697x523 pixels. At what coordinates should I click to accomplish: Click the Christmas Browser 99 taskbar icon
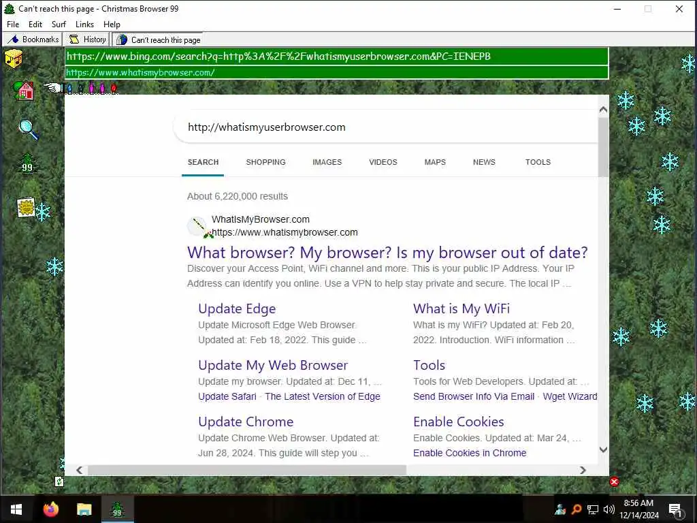click(117, 509)
